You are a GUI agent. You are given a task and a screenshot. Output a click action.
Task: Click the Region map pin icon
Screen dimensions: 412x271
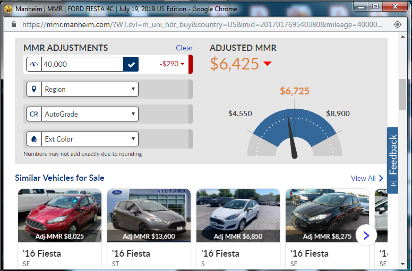tap(34, 89)
